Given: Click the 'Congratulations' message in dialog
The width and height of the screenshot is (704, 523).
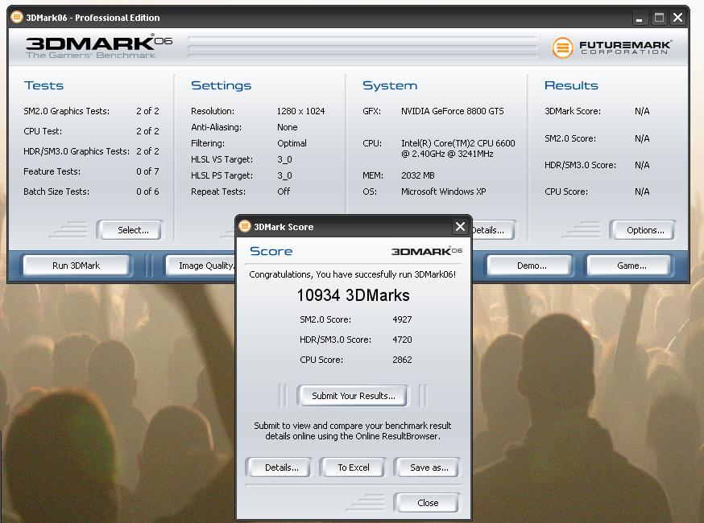Looking at the screenshot, I should click(x=353, y=274).
